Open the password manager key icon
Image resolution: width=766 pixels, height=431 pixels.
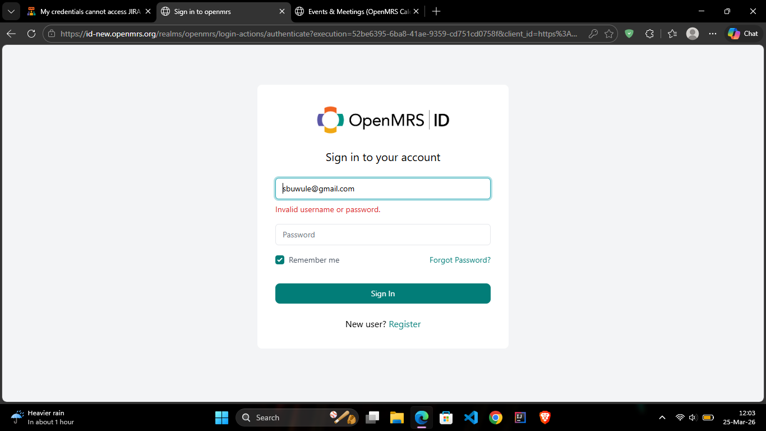point(593,34)
